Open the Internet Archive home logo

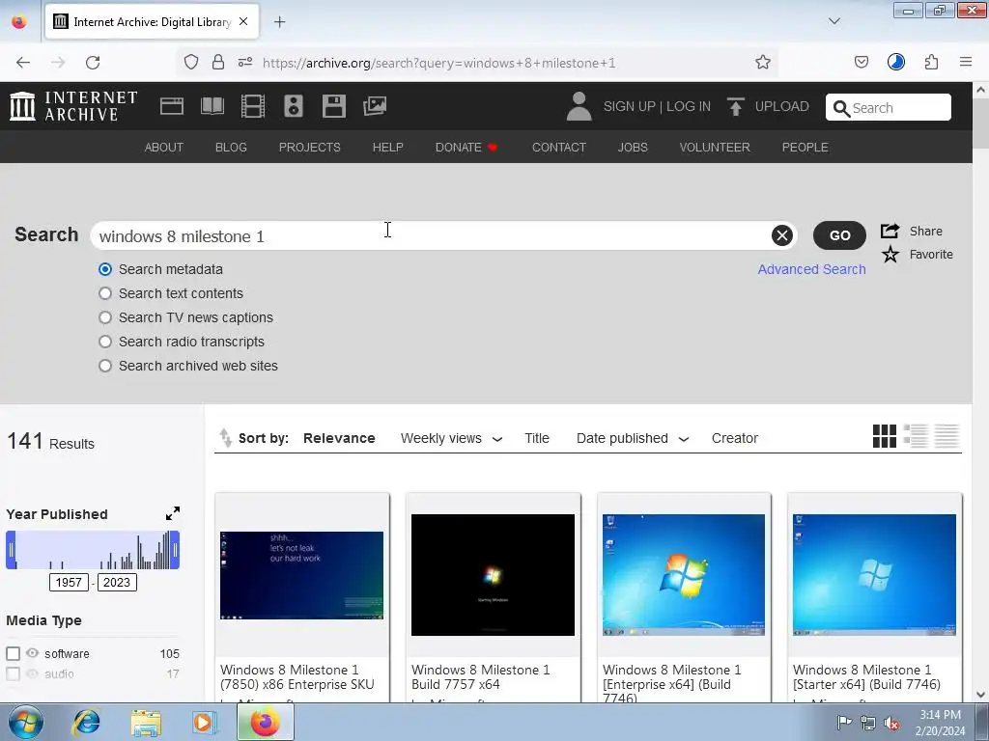click(73, 106)
